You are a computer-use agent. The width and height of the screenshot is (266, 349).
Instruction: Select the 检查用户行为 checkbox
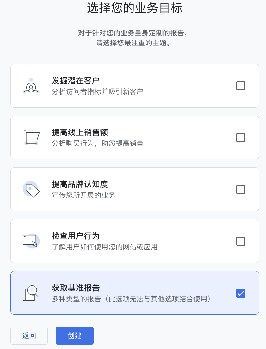coord(241,241)
